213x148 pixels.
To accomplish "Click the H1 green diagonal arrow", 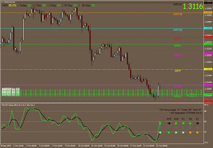I will coord(183,123).
